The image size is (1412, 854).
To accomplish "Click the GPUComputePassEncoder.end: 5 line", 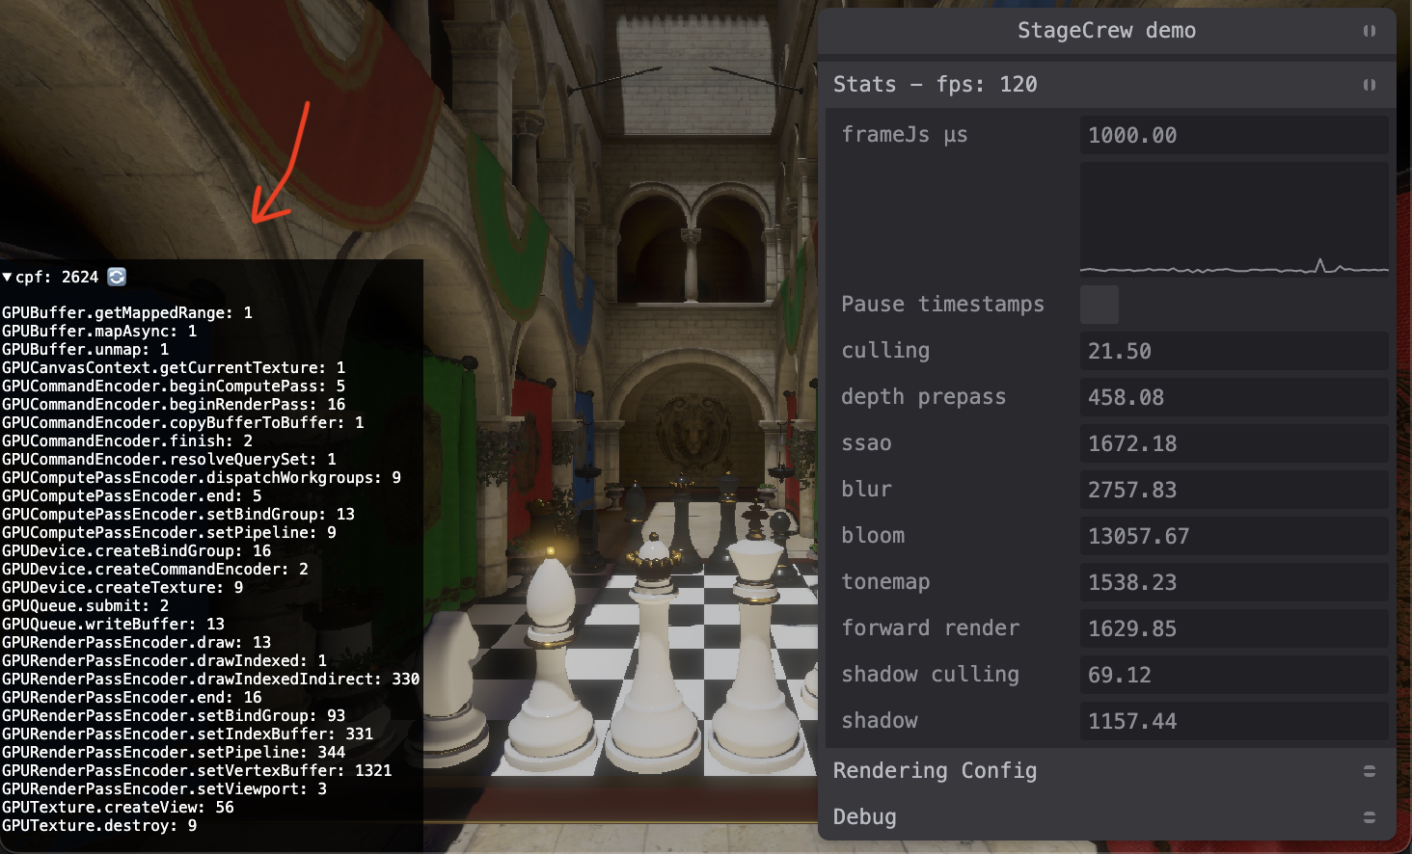I will coord(131,495).
